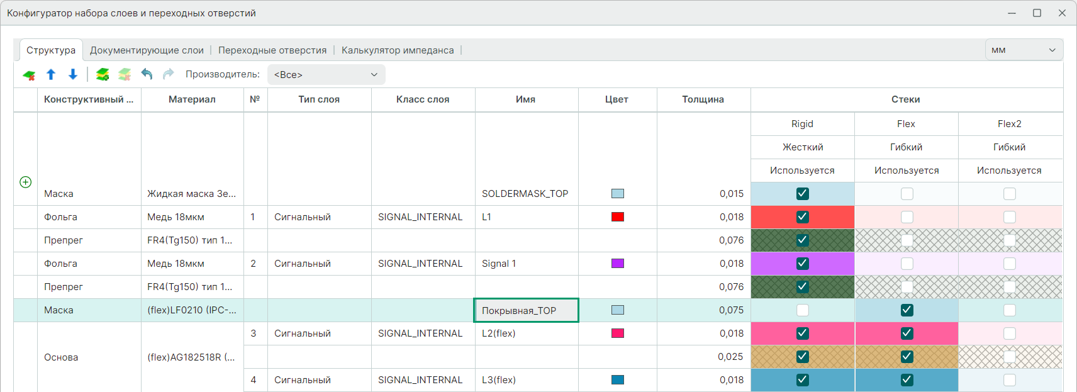Click the Покрывная_TOP name field
Viewport: 1077px width, 392px height.
point(525,310)
